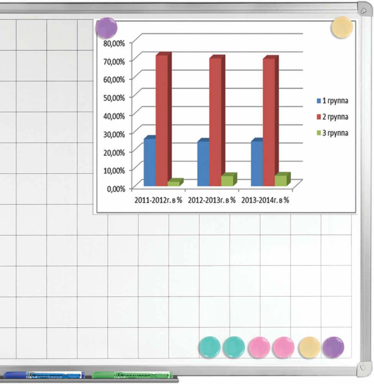Image resolution: width=374 pixels, height=384 pixels.
Task: Click the blue '1 группа' legend swatch
Action: pyautogui.click(x=318, y=101)
